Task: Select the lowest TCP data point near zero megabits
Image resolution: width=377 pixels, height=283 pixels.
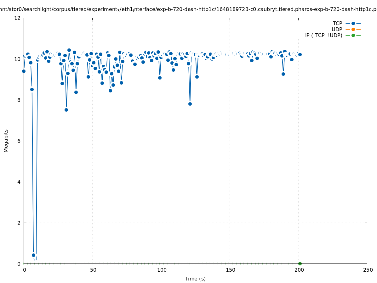Action: tap(33, 255)
